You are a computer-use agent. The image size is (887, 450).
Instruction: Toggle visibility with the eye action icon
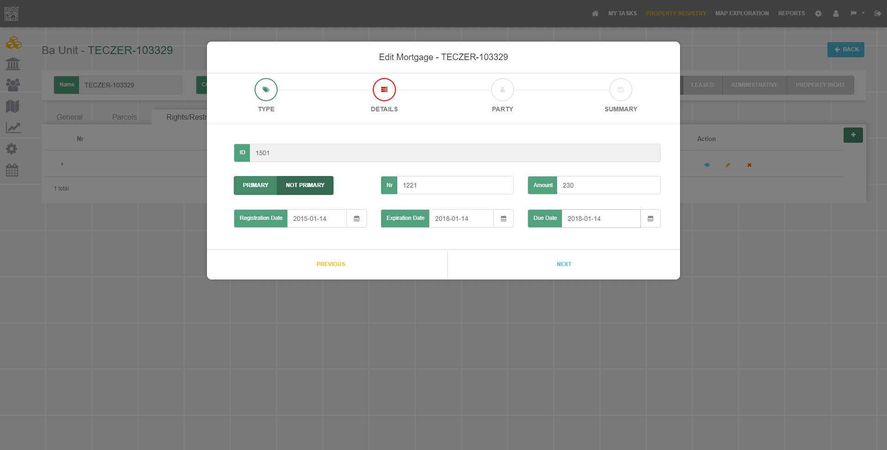(x=707, y=164)
